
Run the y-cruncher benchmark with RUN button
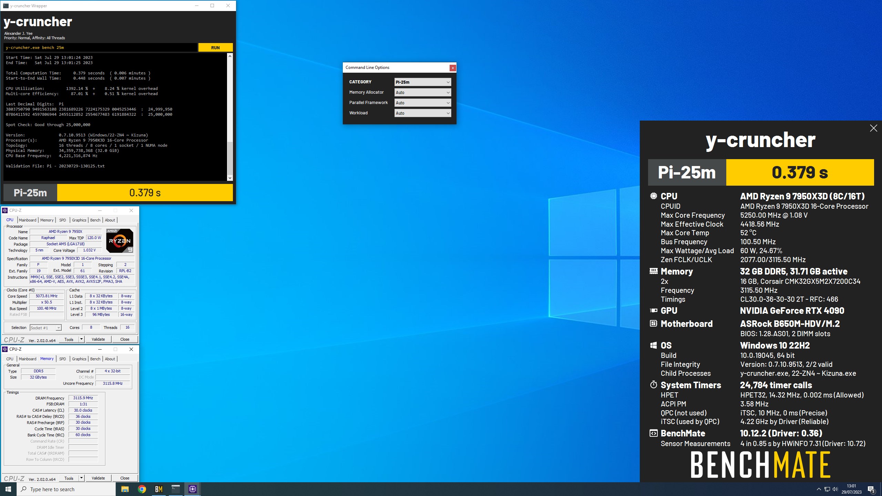(x=215, y=48)
